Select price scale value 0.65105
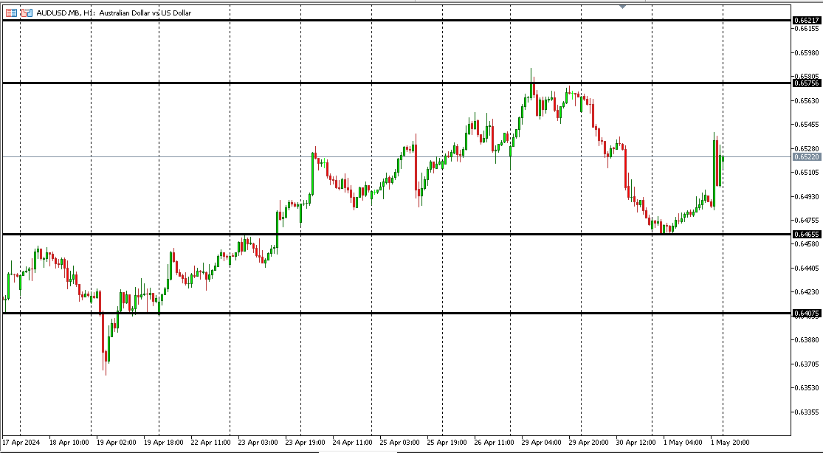Viewport: 823px width, 453px height. click(807, 172)
